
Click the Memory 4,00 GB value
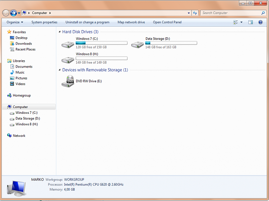69,190
